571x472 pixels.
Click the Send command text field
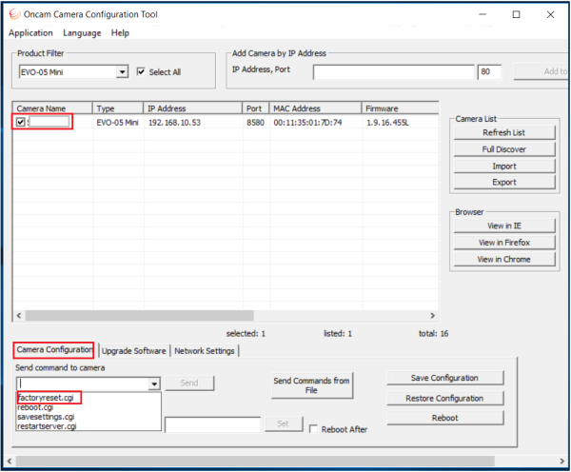click(83, 383)
